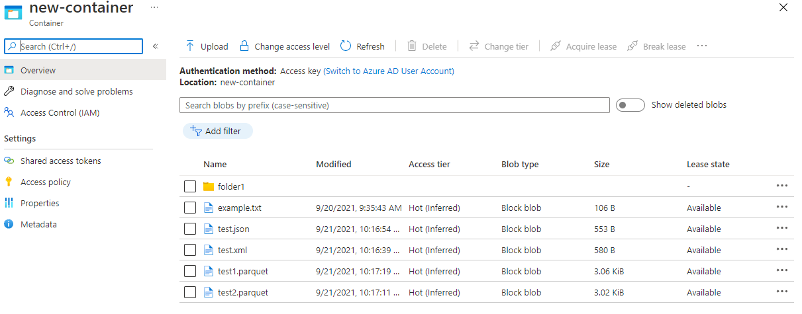Image resolution: width=802 pixels, height=314 pixels.
Task: Click Switch to Azure AD User Account link
Action: pos(389,71)
